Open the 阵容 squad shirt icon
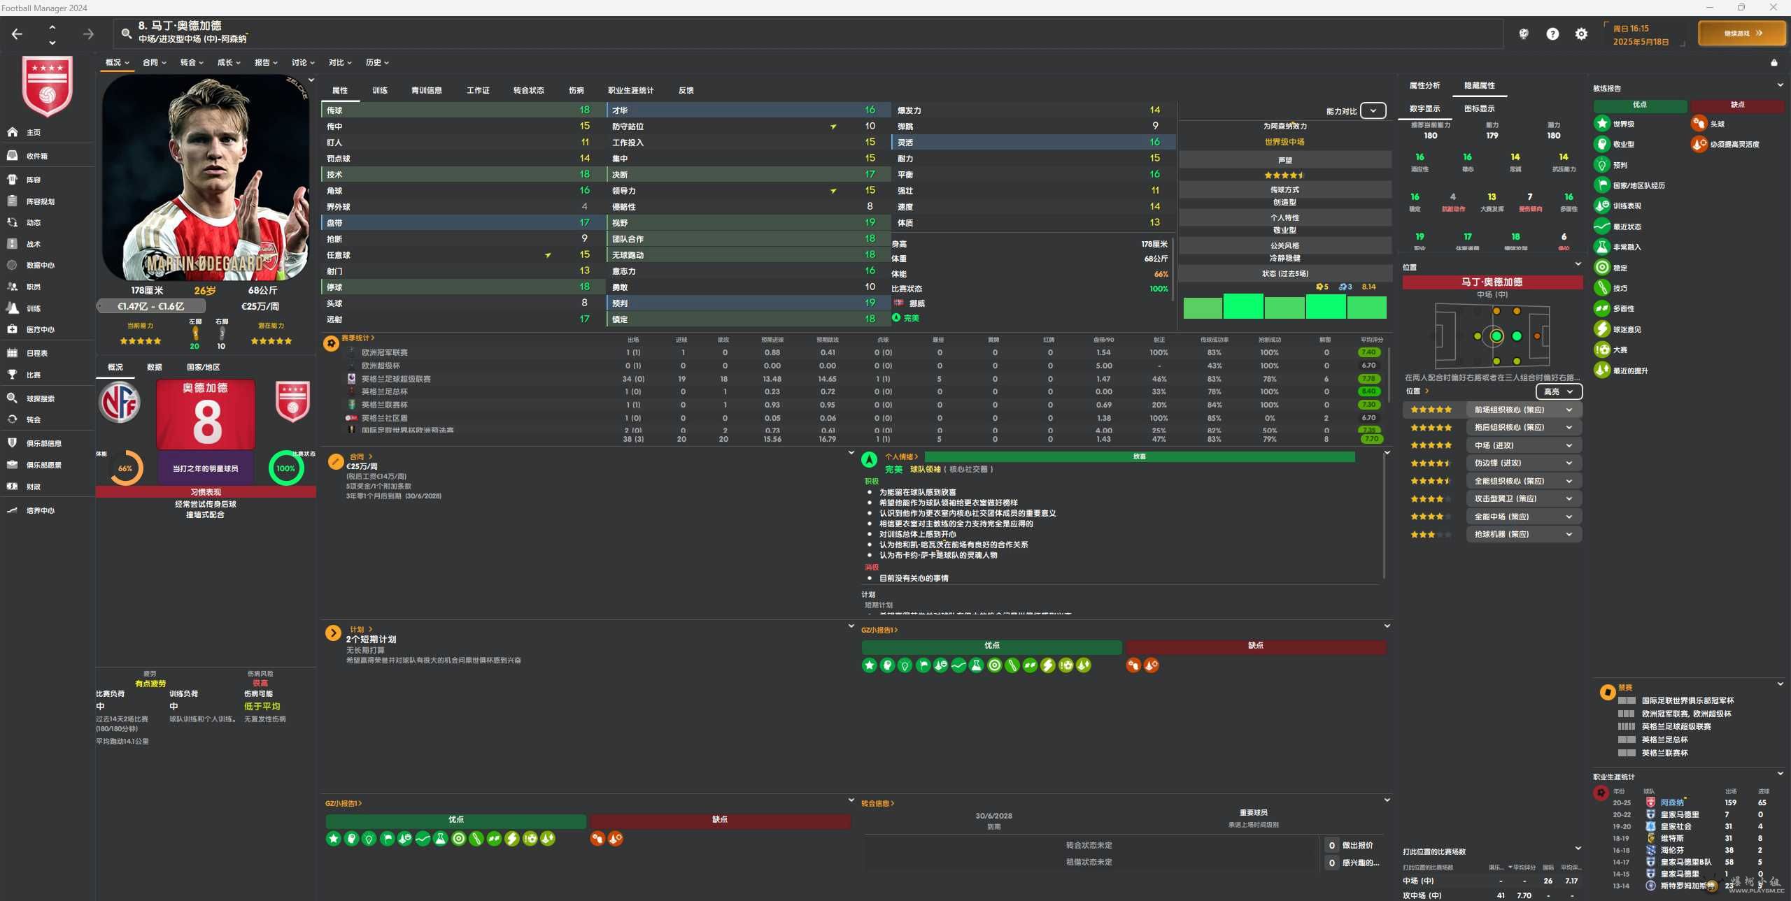 12,180
